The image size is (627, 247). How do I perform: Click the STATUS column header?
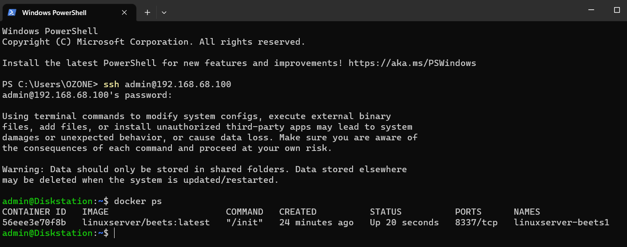pos(385,212)
